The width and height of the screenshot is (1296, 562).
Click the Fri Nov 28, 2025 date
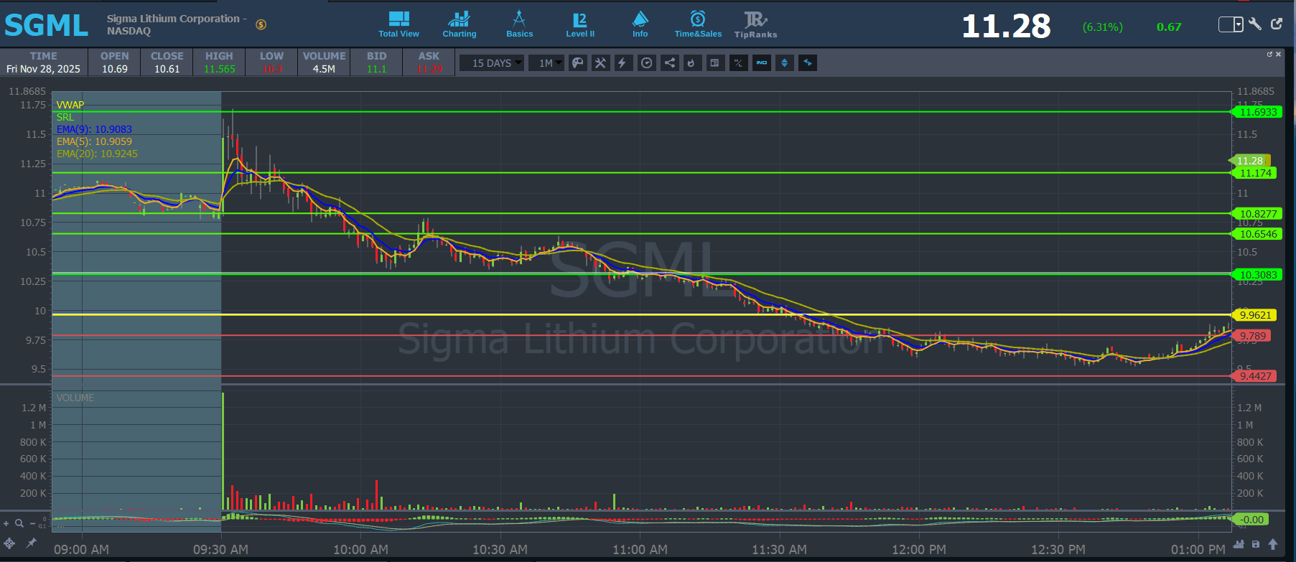tap(43, 70)
